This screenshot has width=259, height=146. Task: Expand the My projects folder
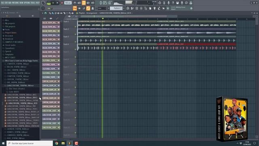[x=10, y=24]
